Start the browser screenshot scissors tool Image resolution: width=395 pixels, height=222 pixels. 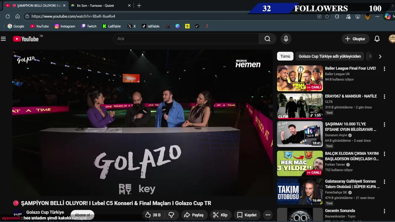tap(358, 17)
